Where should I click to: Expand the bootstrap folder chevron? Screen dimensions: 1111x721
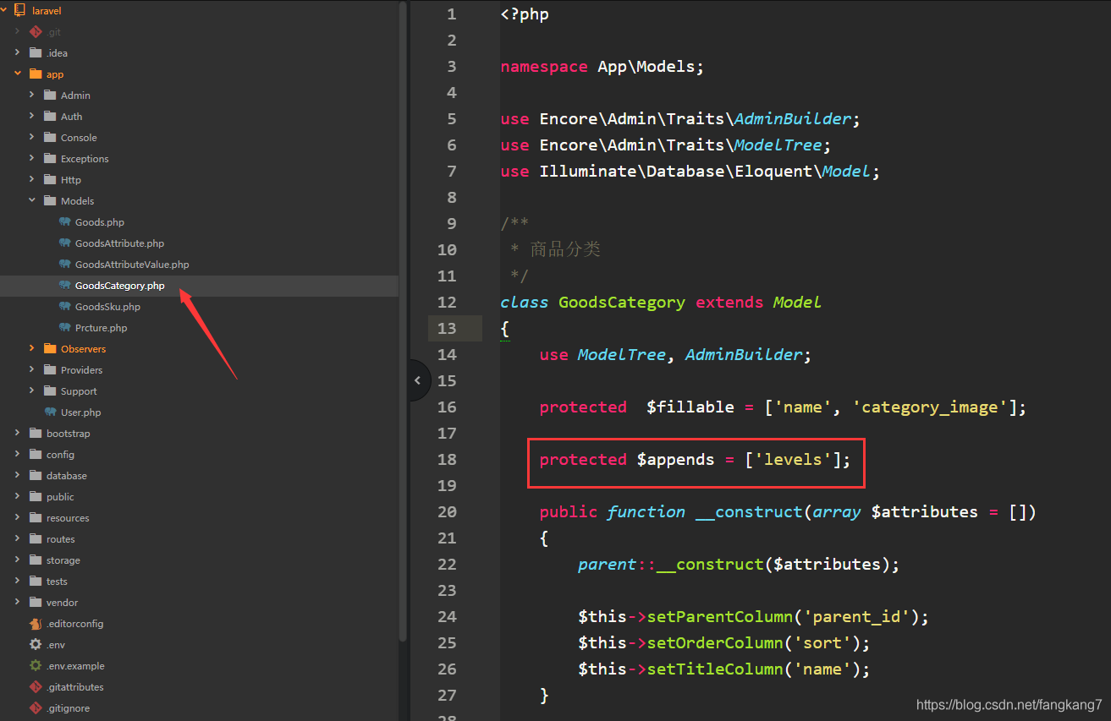[17, 434]
